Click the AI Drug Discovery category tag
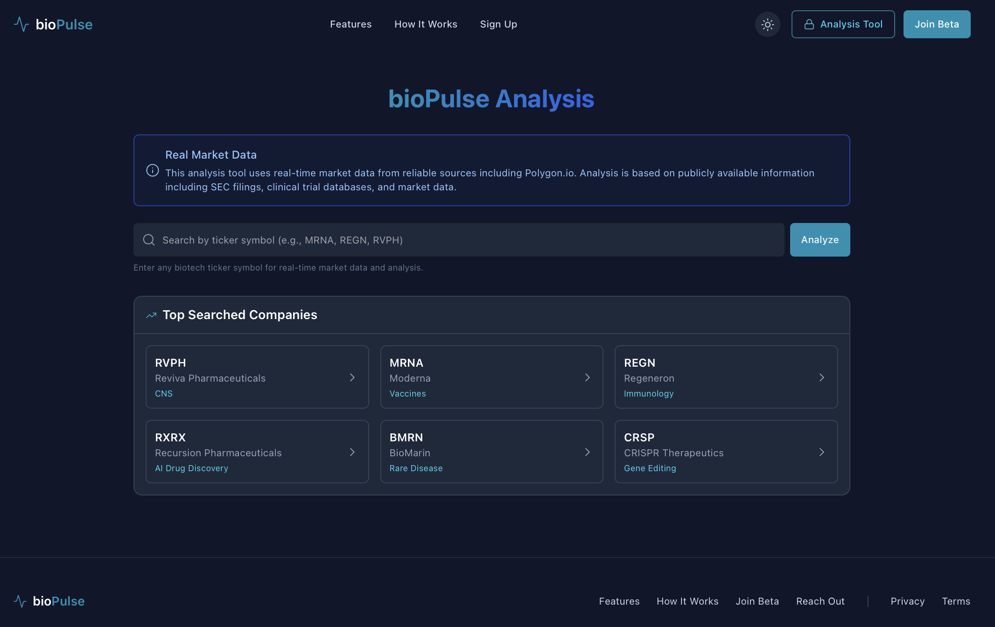The height and width of the screenshot is (627, 995). pos(191,468)
